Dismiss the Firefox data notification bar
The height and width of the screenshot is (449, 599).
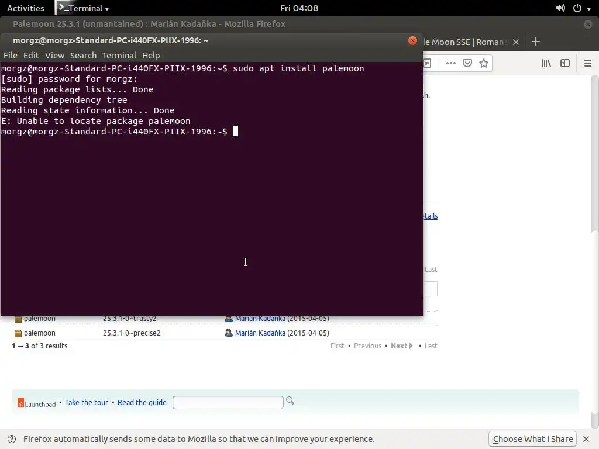click(586, 439)
